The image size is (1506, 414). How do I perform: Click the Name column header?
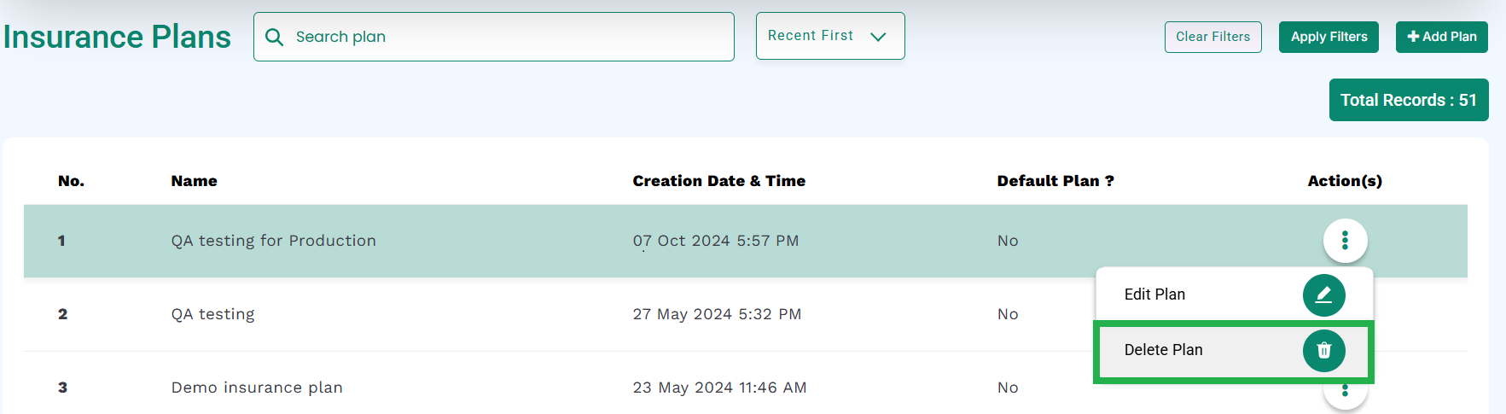[194, 181]
